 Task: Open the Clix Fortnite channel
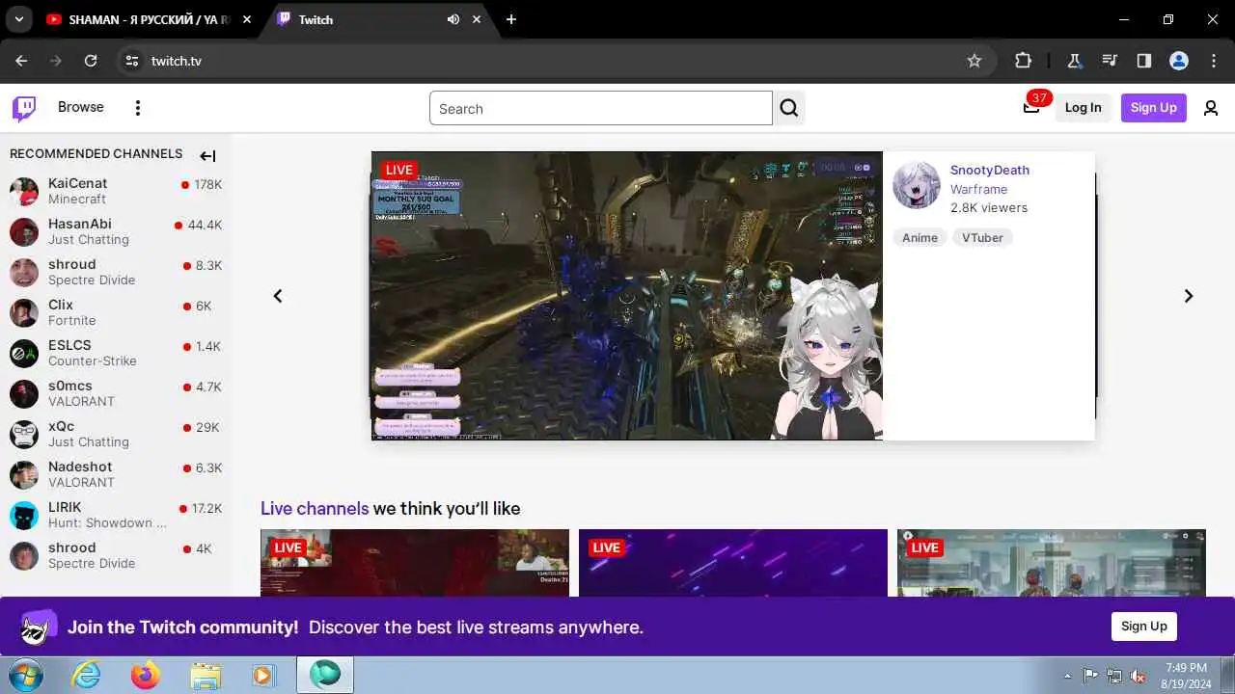[x=116, y=312]
